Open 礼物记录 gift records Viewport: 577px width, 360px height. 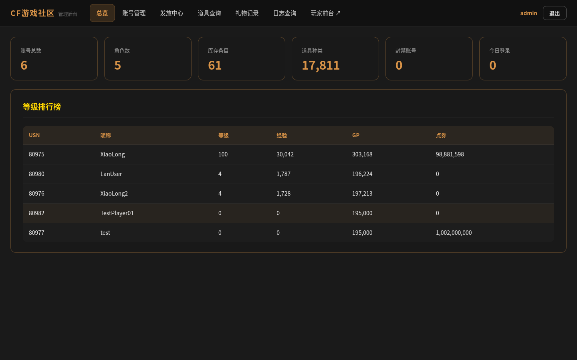247,13
